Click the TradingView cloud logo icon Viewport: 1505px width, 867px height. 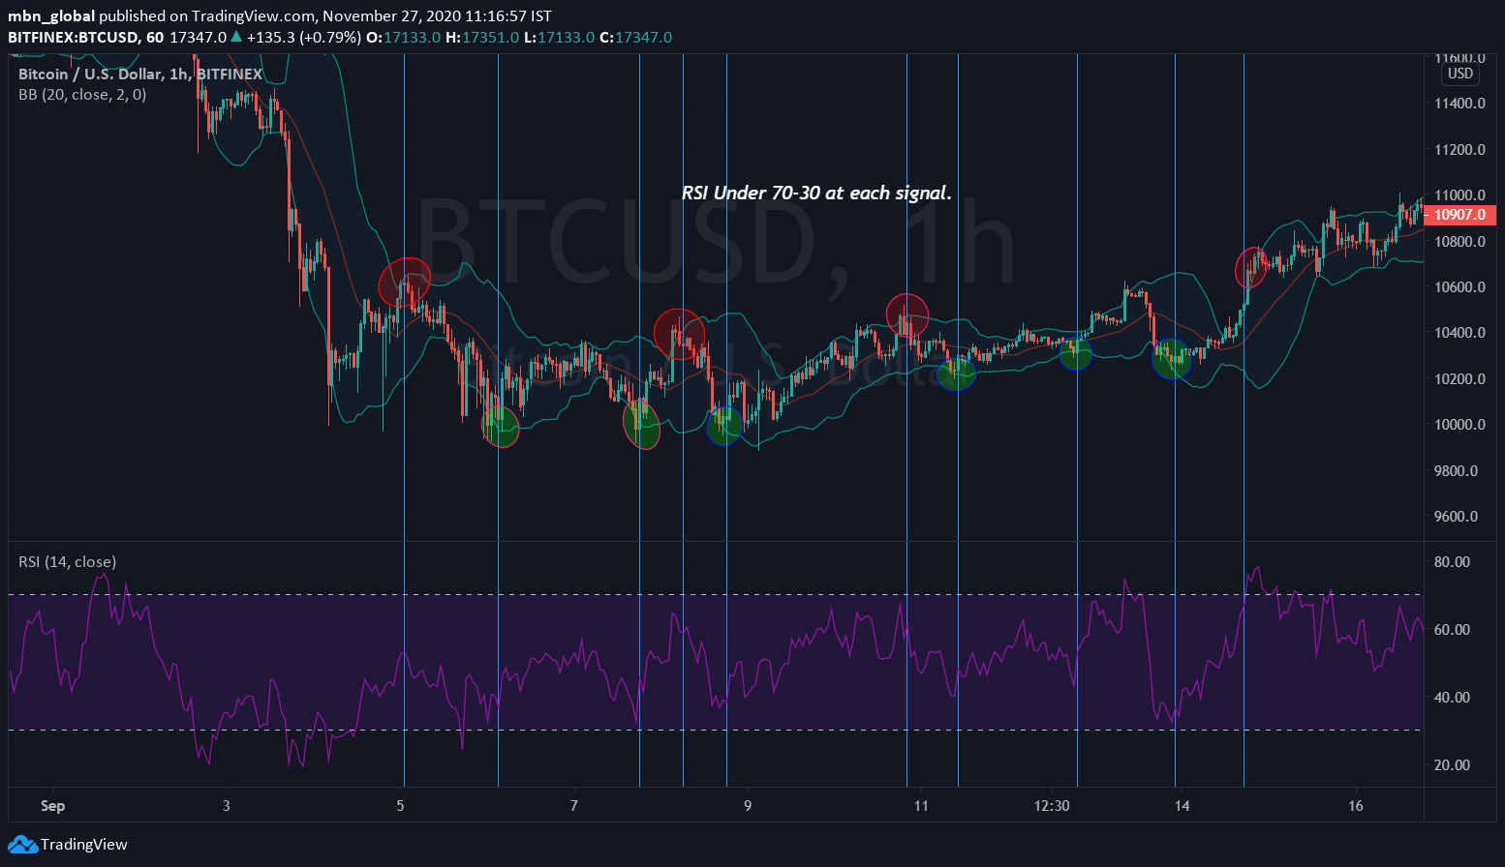click(x=22, y=845)
